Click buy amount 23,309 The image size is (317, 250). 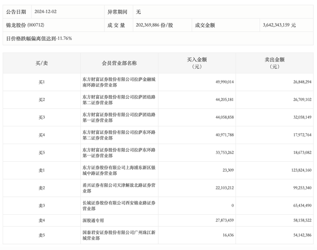pyautogui.click(x=228, y=170)
